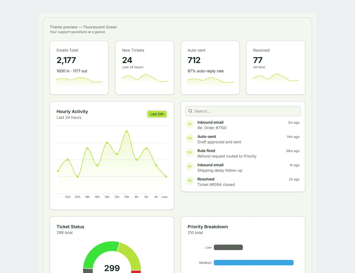Click the 'Ticket Status' heading

click(x=70, y=227)
